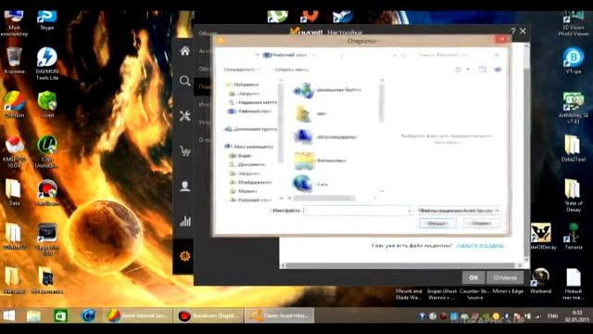Open DAEMON Tools Lite desktop shortcut

47,63
